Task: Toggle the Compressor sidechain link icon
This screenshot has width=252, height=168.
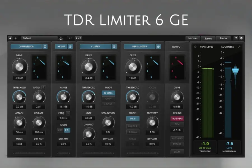Action: click(x=45, y=46)
